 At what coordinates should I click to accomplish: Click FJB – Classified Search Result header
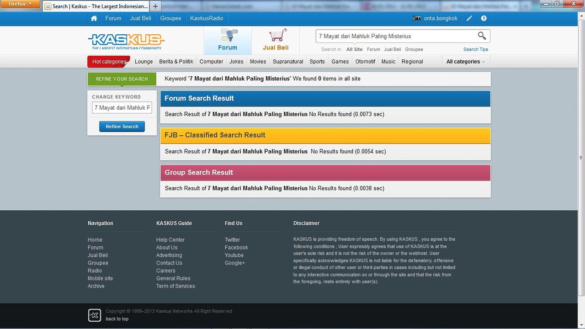[x=325, y=135]
